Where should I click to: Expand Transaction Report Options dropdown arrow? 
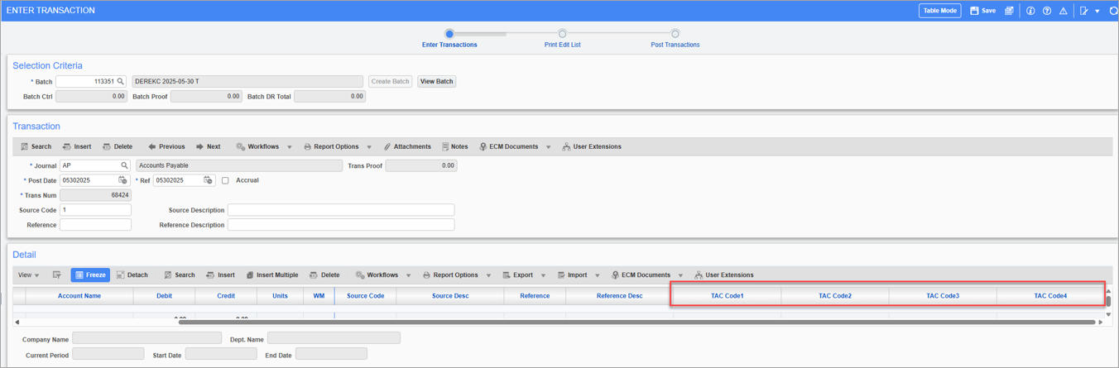click(369, 147)
